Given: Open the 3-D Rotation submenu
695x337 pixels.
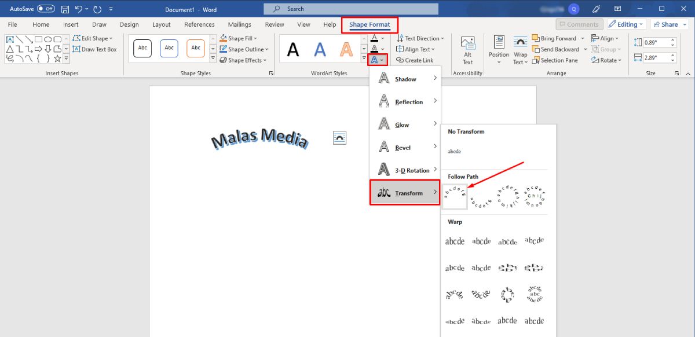Looking at the screenshot, I should [x=405, y=170].
